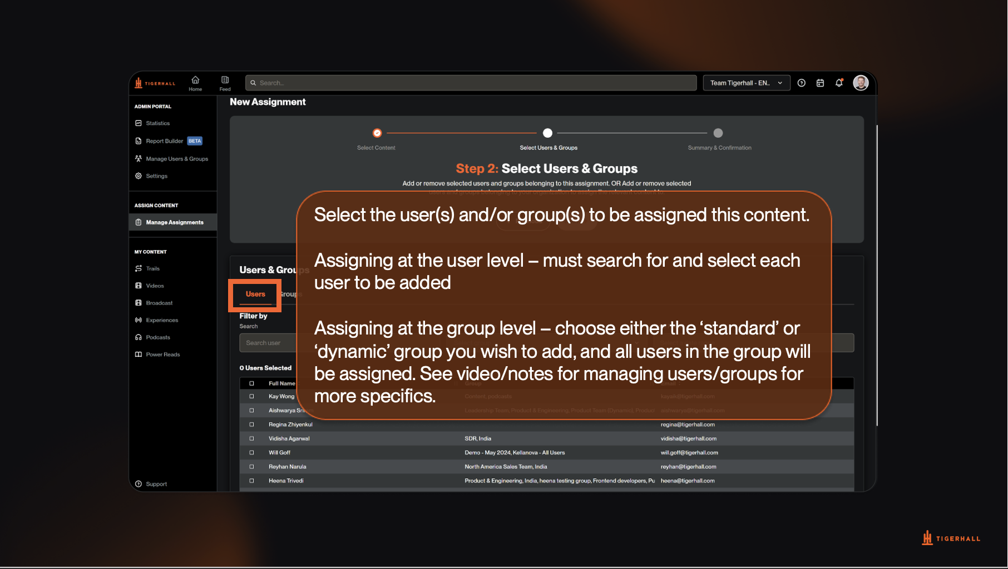
Task: Click the Support icon at the sidebar bottom
Action: point(139,484)
